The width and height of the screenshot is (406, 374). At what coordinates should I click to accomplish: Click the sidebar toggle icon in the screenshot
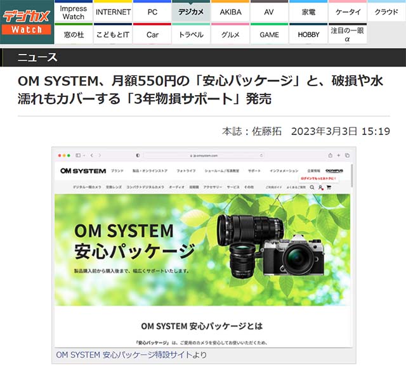(78, 155)
